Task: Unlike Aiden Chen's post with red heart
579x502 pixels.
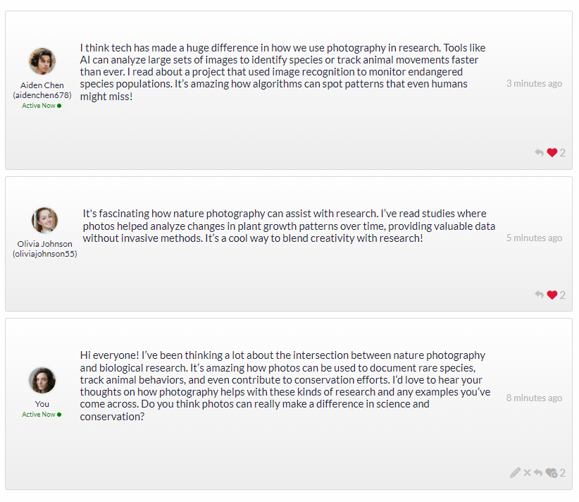Action: click(552, 152)
